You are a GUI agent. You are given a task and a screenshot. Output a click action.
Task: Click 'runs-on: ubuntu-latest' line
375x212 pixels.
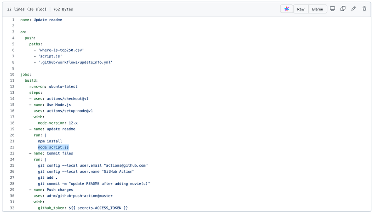pyautogui.click(x=53, y=87)
